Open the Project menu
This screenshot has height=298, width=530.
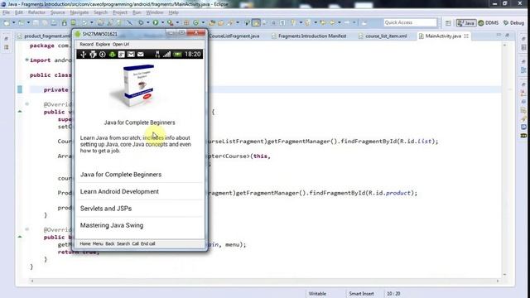pos(120,12)
